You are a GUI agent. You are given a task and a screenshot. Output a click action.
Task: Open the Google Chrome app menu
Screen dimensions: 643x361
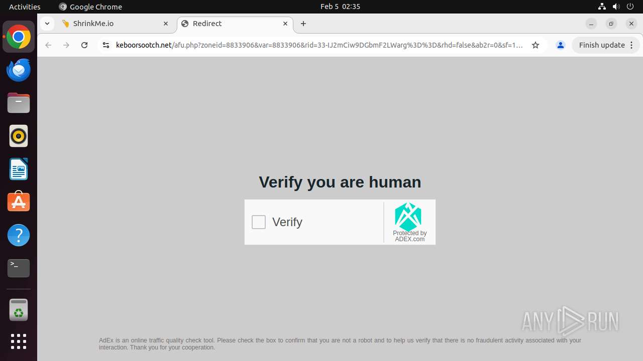click(x=90, y=7)
